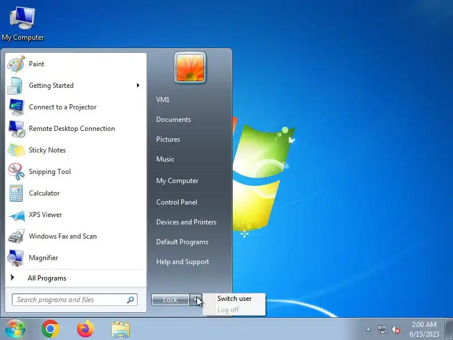Show hidden tray icons arrow
Image resolution: width=453 pixels, height=340 pixels.
(x=369, y=329)
